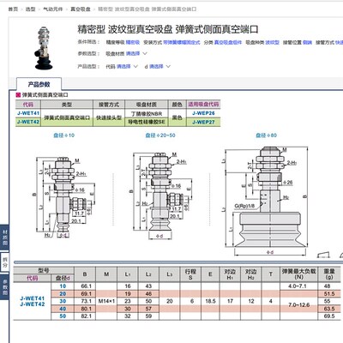The image size is (343, 343).
Task: Click the 侧端 tube position link
Action: point(307,42)
